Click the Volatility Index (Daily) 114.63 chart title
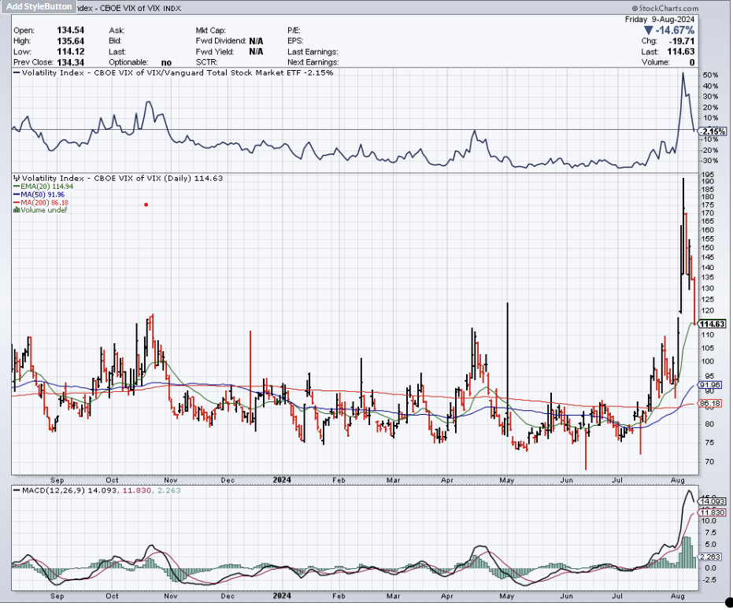This screenshot has height=610, width=733. tap(123, 178)
